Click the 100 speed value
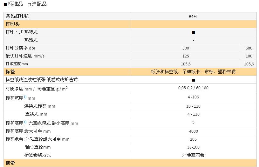Image resolution: width=259 pixels, height=167 pixels. [x=249, y=56]
